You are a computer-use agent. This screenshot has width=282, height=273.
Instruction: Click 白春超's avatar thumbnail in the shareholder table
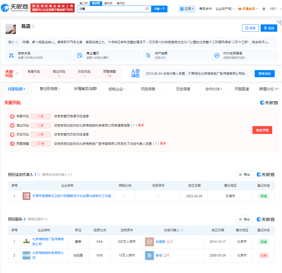click(149, 242)
